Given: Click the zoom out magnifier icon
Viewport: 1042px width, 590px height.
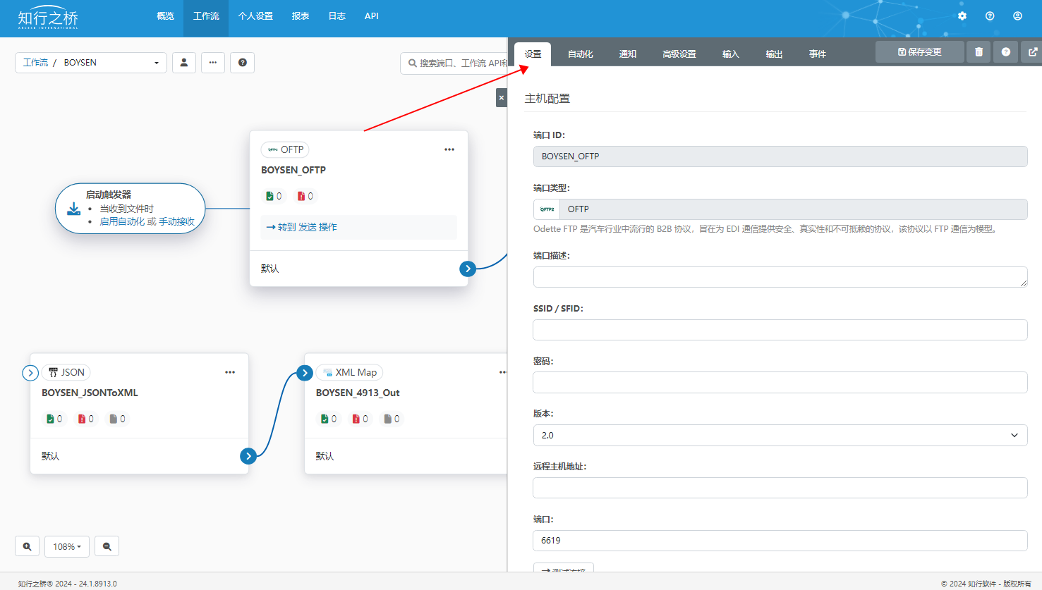Looking at the screenshot, I should click(107, 546).
